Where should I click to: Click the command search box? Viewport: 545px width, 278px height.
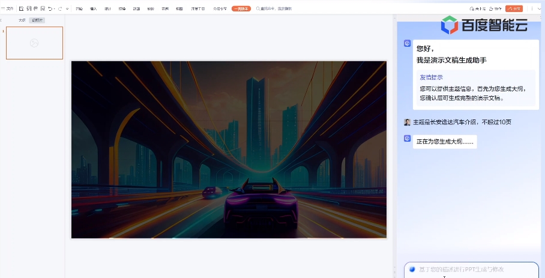point(276,9)
